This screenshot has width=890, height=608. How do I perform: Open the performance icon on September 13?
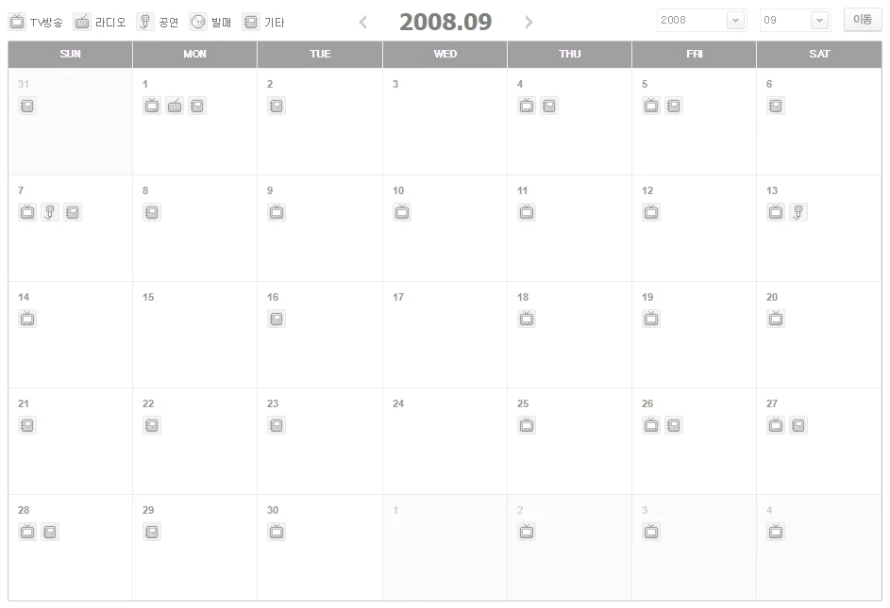[x=798, y=212]
